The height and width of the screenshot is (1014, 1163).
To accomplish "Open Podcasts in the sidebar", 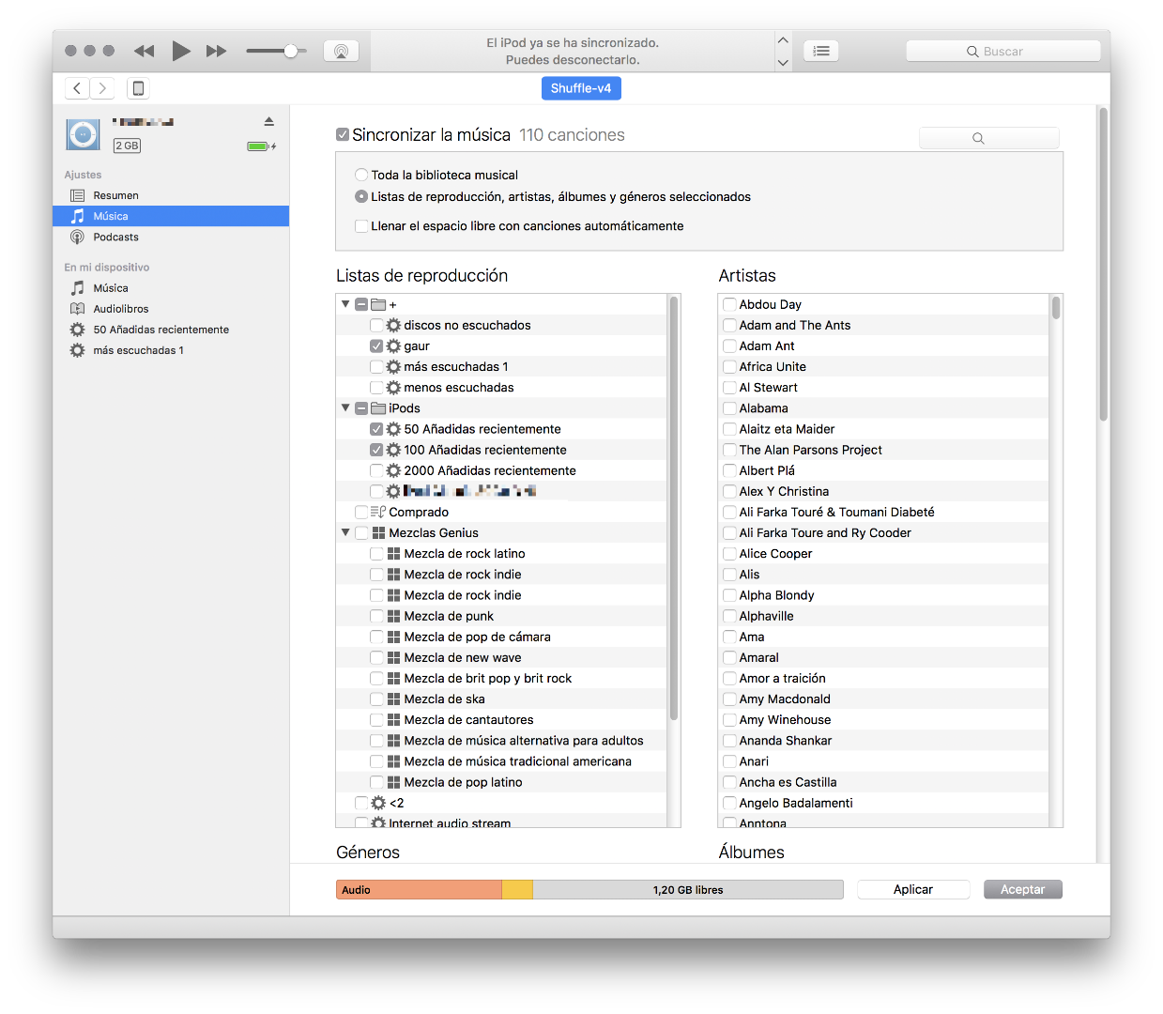I will 115,238.
